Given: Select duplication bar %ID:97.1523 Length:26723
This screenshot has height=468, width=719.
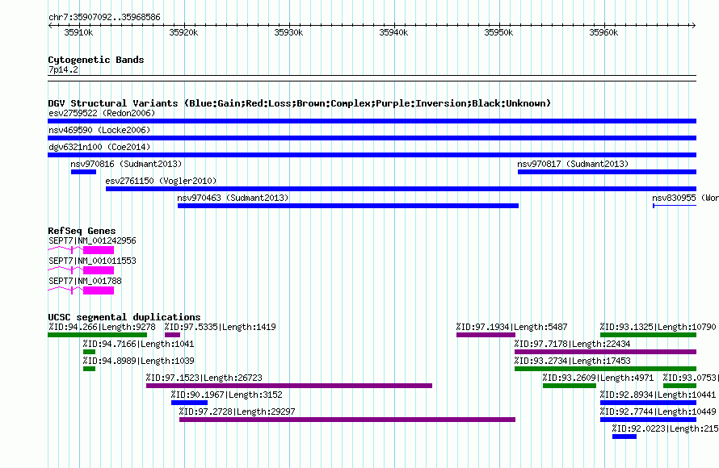Looking at the screenshot, I should point(289,386).
